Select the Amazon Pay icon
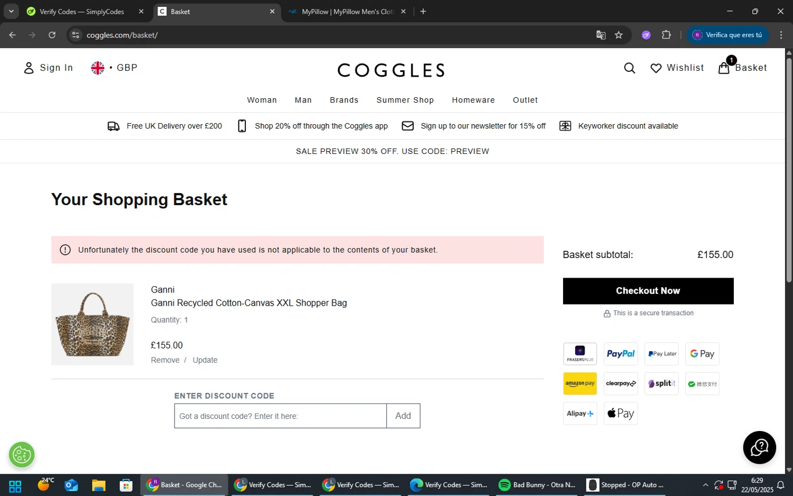The height and width of the screenshot is (496, 793). point(580,383)
